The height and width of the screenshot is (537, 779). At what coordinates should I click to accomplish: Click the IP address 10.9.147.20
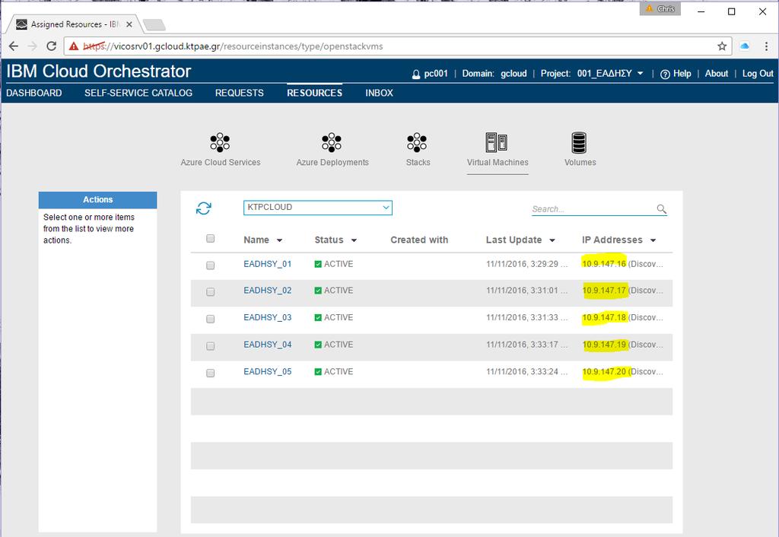pyautogui.click(x=603, y=371)
